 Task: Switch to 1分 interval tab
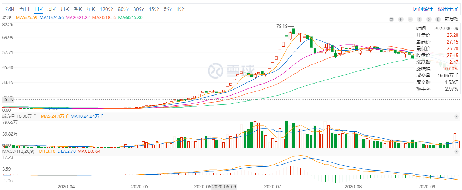(180, 9)
